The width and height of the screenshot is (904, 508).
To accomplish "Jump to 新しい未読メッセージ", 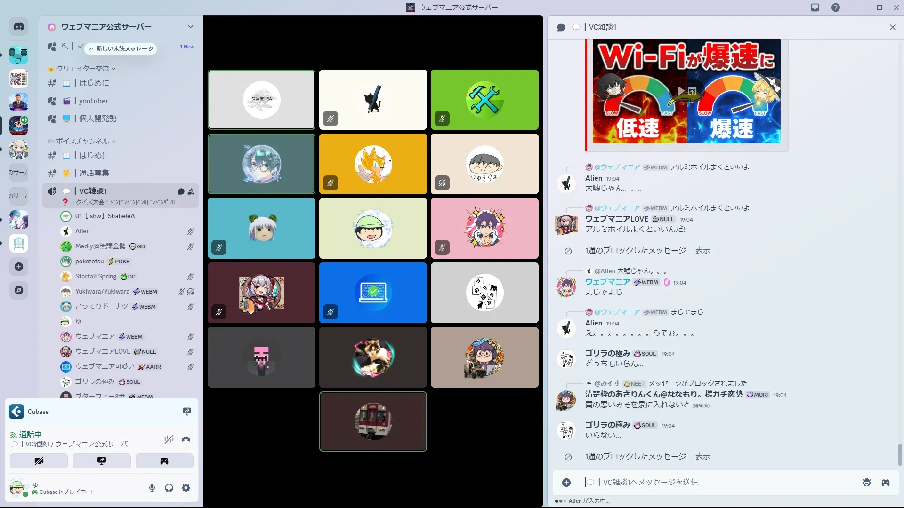I will tap(121, 48).
